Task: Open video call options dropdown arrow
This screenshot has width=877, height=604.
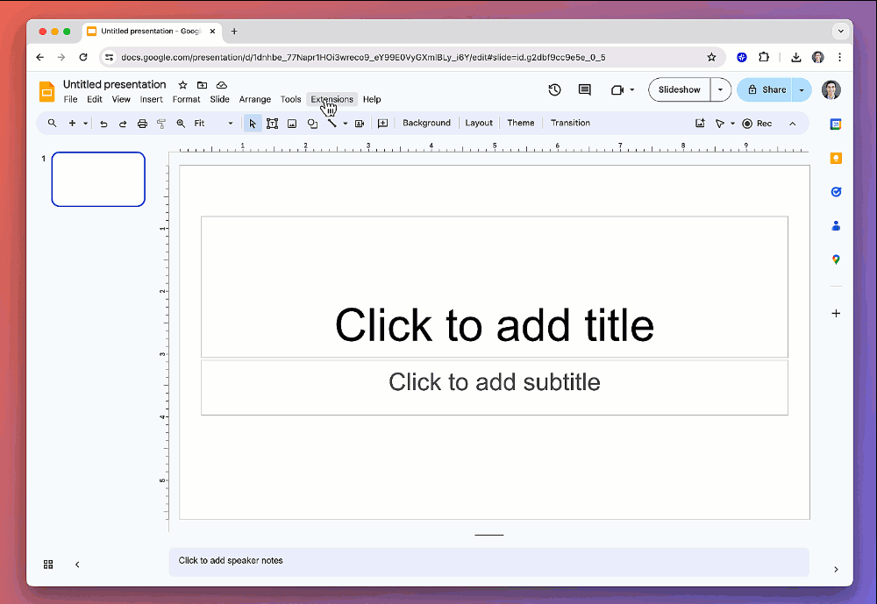Action: click(x=632, y=89)
